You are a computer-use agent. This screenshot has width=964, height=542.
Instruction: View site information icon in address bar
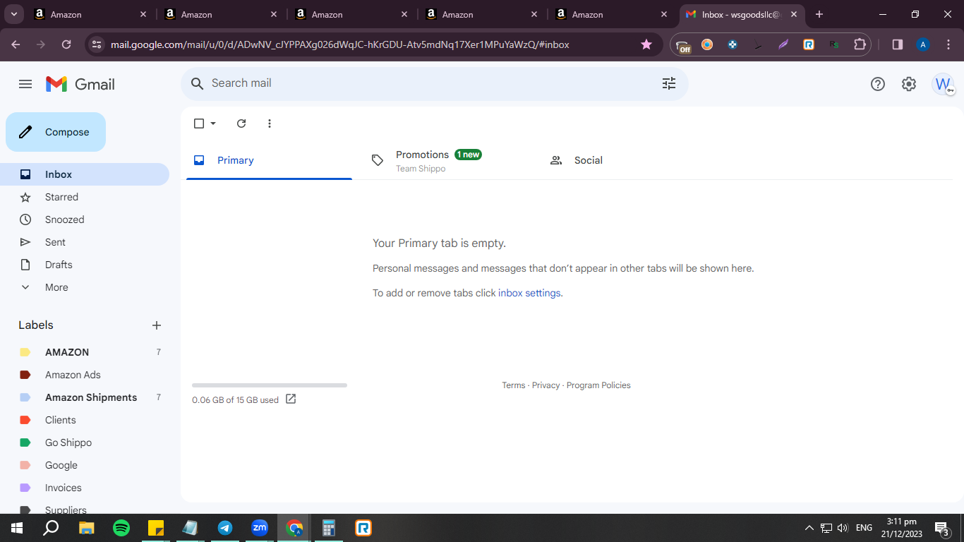coord(97,44)
